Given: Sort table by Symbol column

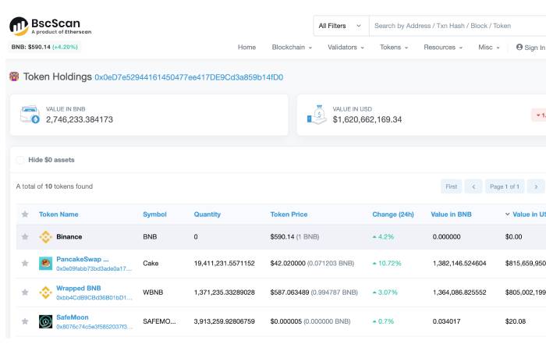Looking at the screenshot, I should [154, 214].
